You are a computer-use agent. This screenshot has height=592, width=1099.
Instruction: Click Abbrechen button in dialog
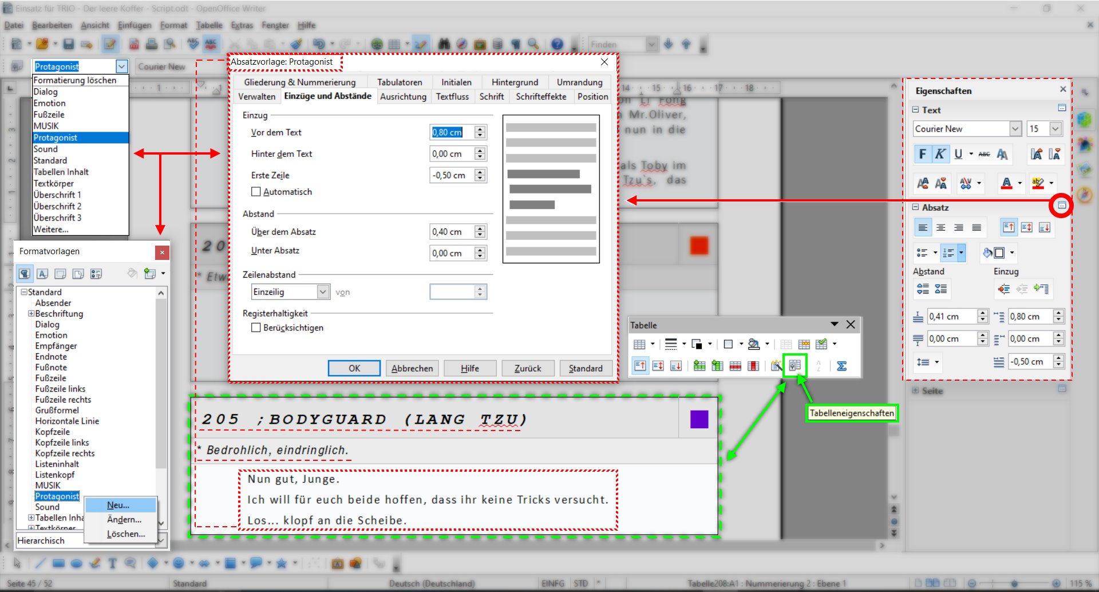tap(412, 368)
